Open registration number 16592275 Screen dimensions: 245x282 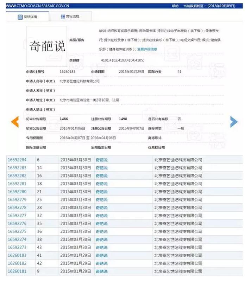click(x=17, y=231)
